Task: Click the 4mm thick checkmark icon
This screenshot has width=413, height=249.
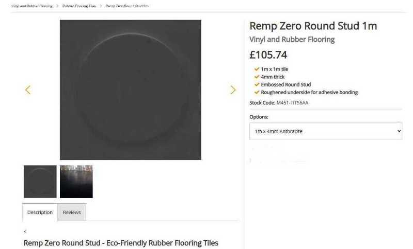Action: 257,77
